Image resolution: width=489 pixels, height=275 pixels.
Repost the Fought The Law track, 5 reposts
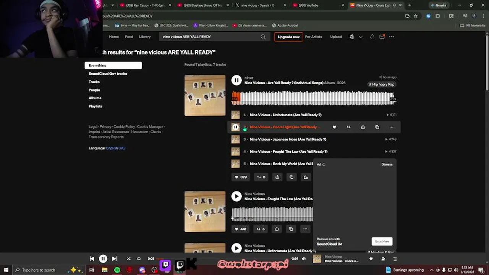[261, 229]
